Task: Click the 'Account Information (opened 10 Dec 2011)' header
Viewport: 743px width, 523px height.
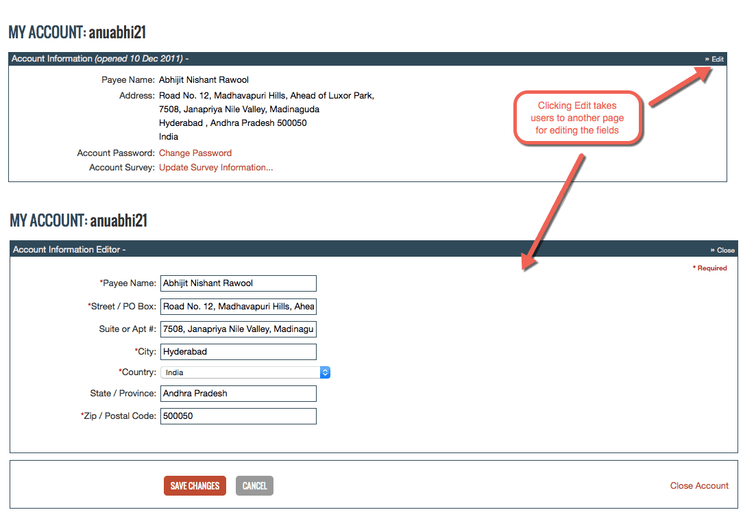Action: click(100, 59)
